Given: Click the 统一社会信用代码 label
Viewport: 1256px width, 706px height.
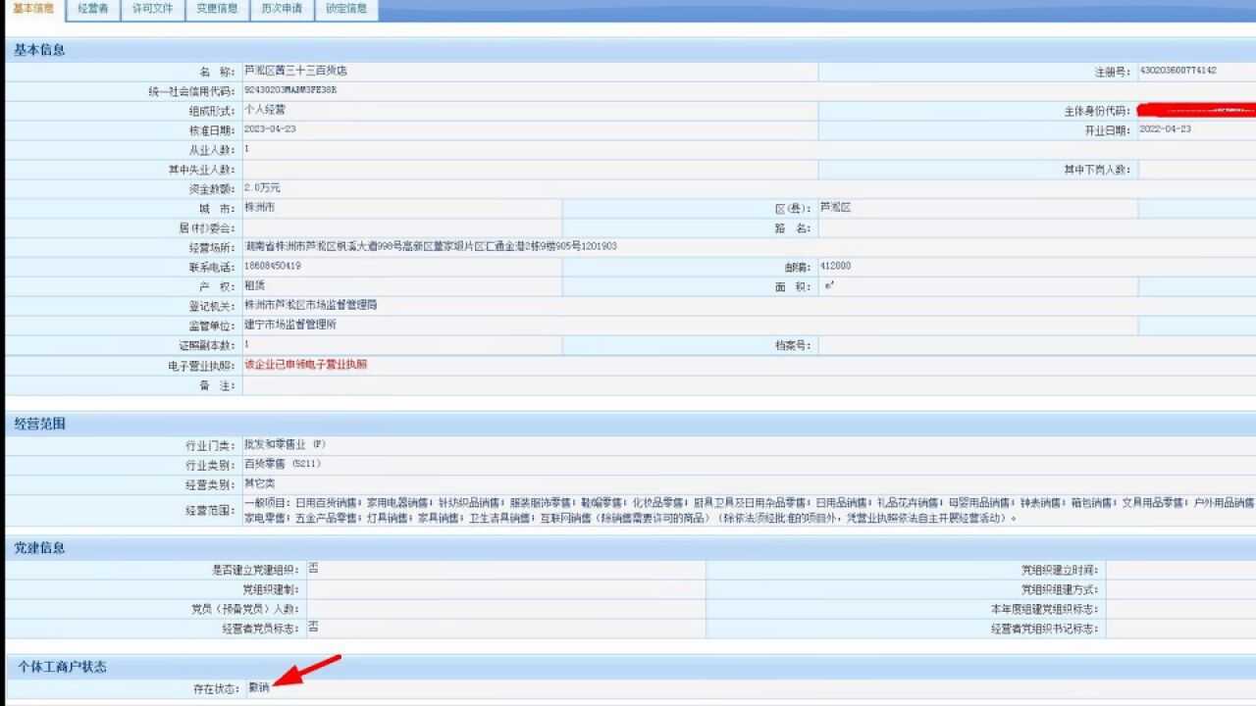Looking at the screenshot, I should click(x=192, y=91).
